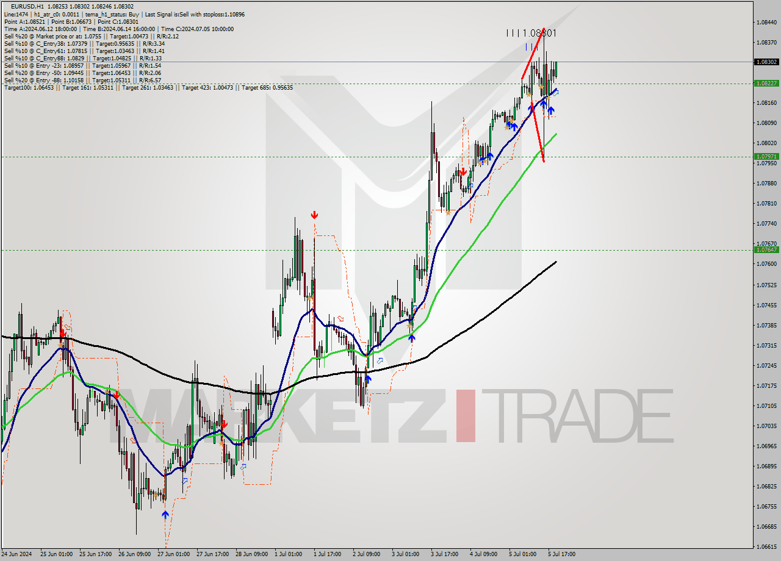Click the '1 Jul 17:00' time axis label

(328, 554)
